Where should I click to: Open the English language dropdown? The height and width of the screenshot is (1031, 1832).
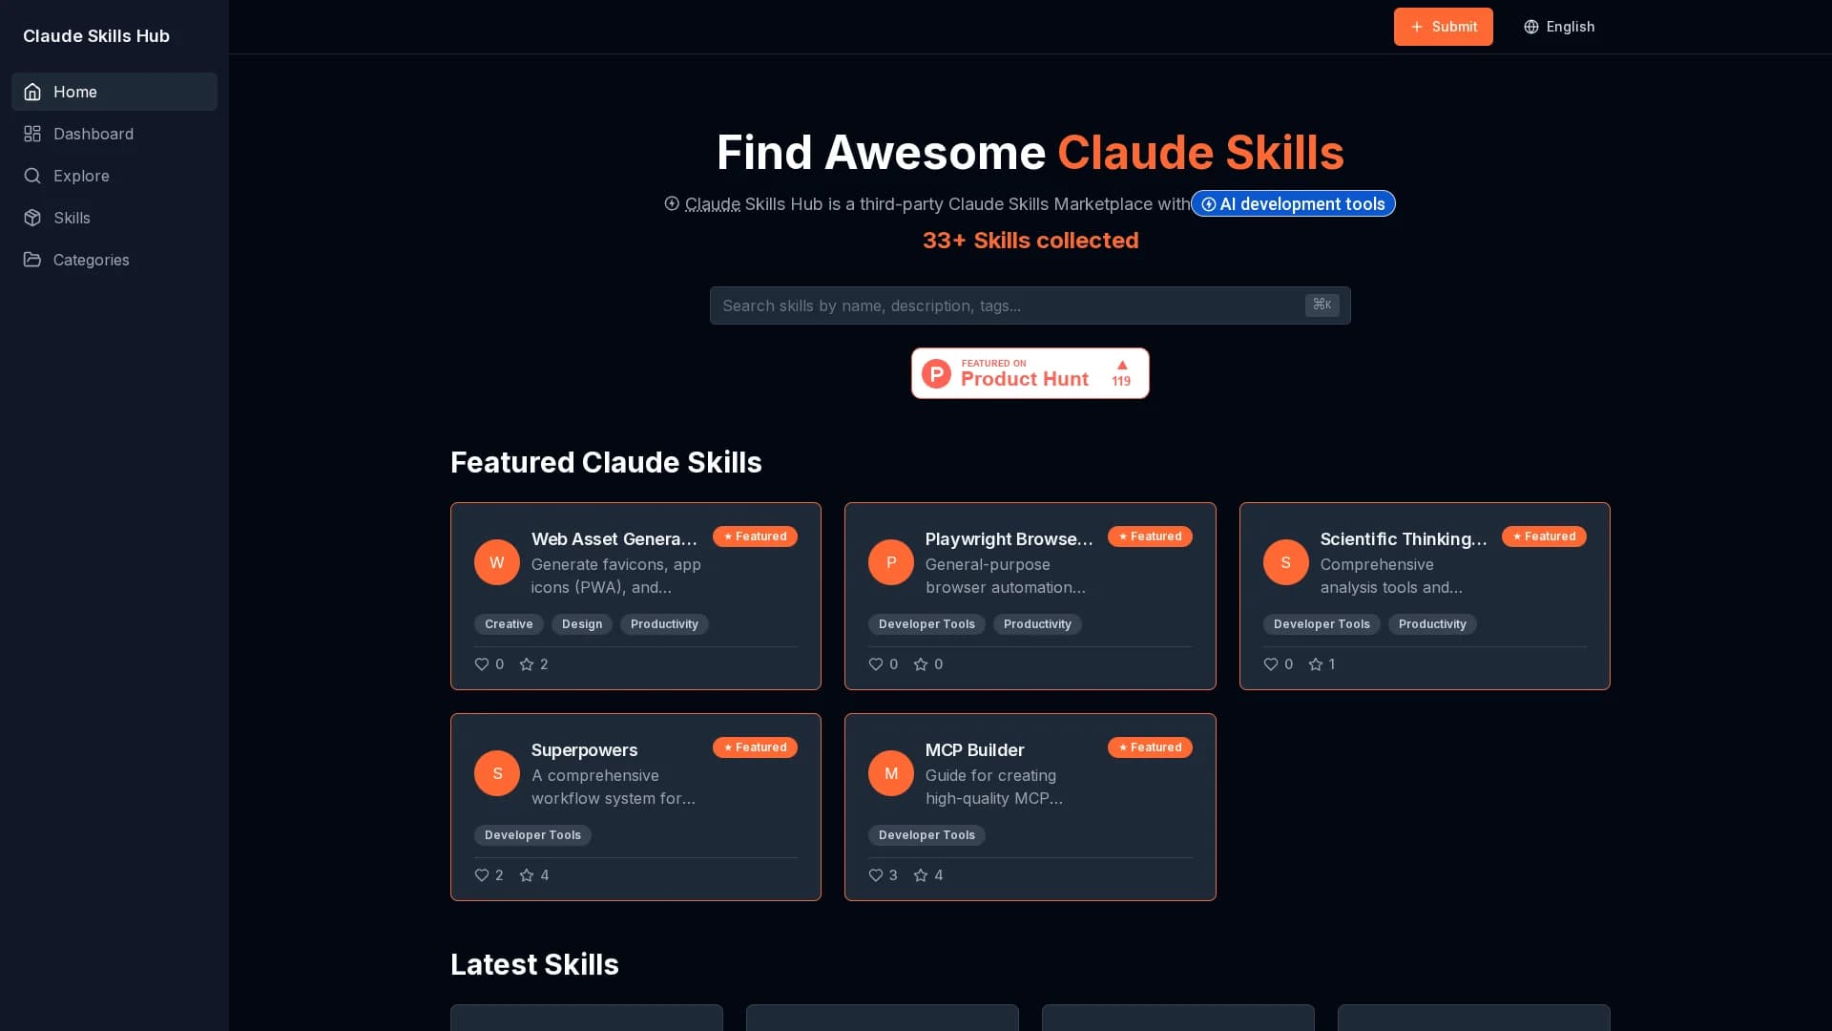point(1559,27)
